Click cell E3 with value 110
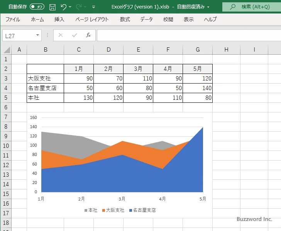 pyautogui.click(x=138, y=79)
